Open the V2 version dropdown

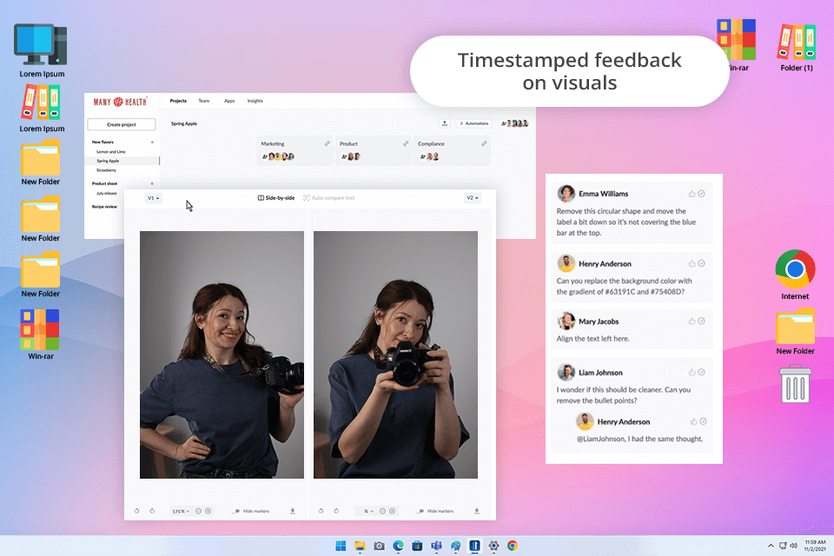[x=473, y=198]
